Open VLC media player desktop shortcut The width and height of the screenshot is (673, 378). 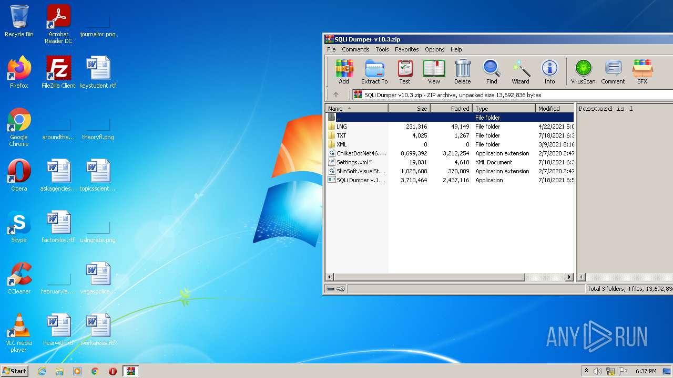pyautogui.click(x=19, y=333)
